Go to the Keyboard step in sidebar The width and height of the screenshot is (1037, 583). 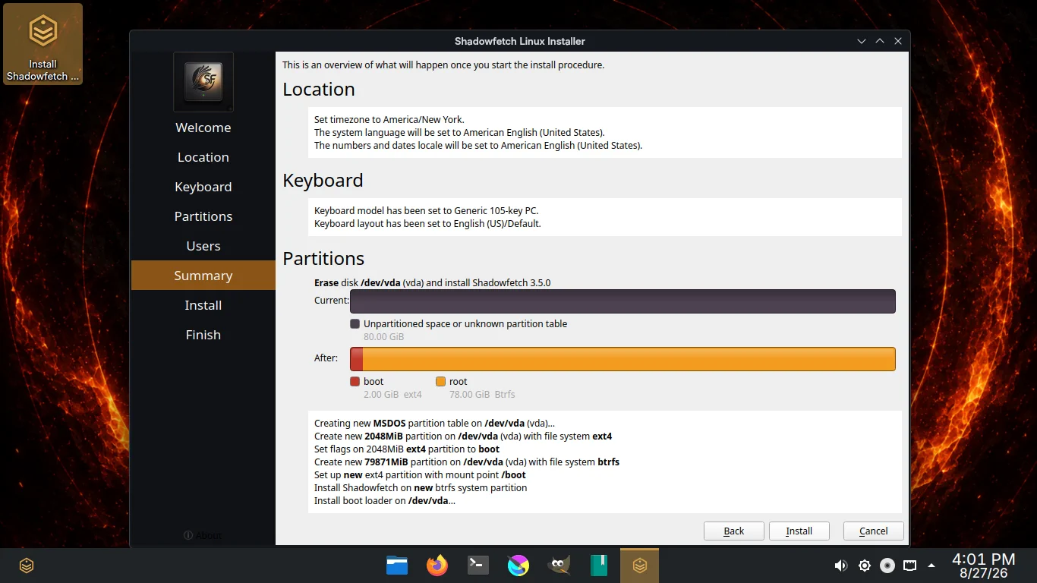(x=203, y=187)
